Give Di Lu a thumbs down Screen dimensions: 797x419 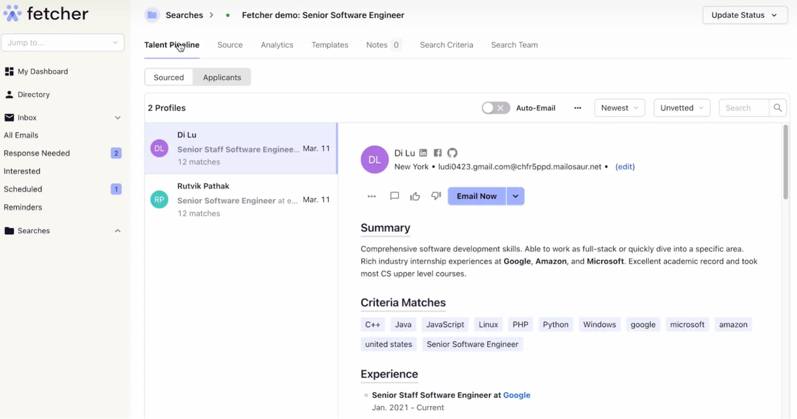(x=436, y=196)
